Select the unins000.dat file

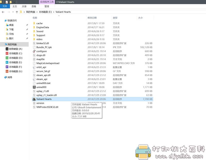click(43, 83)
